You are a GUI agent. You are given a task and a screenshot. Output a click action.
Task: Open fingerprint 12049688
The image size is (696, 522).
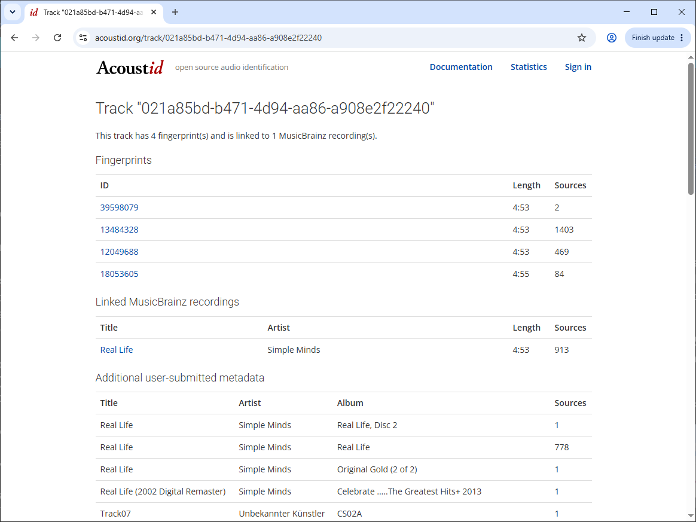pos(119,252)
